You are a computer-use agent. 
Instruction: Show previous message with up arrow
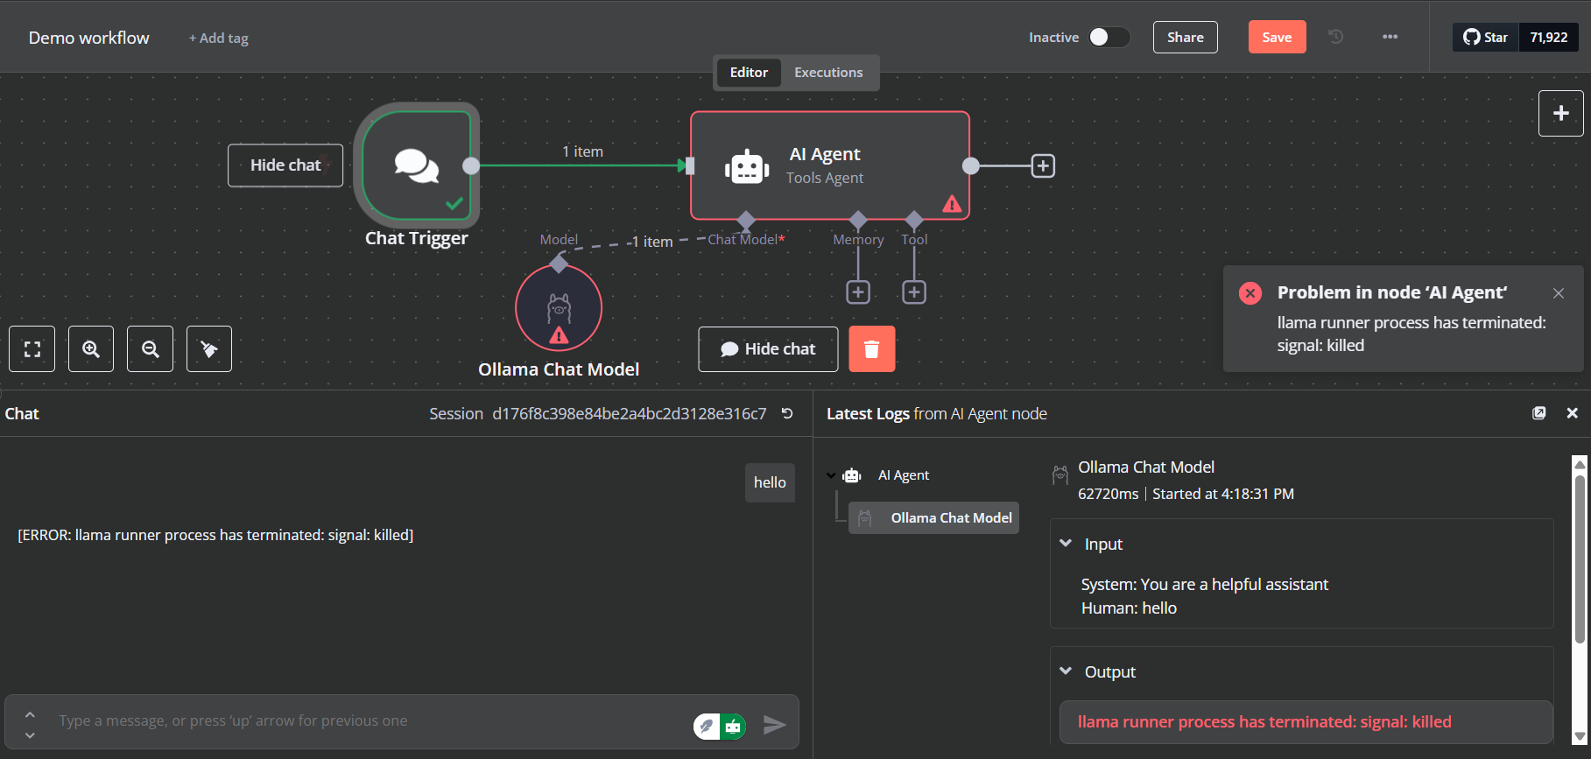[30, 714]
